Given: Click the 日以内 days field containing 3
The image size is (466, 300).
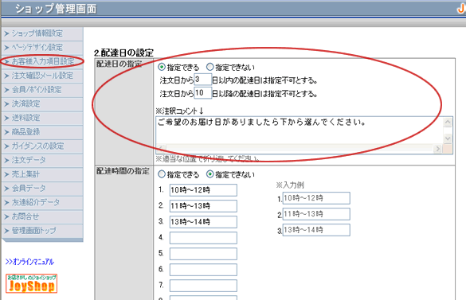Looking at the screenshot, I should pyautogui.click(x=202, y=80).
